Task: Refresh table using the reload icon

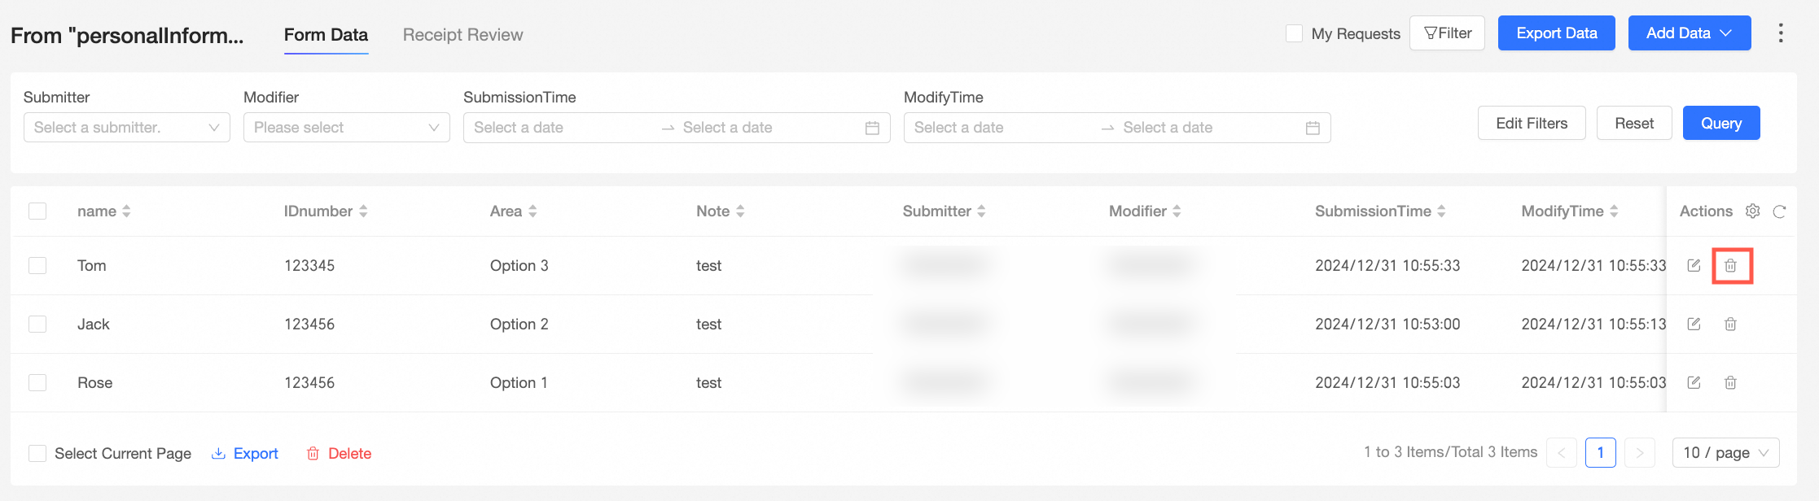Action: [1779, 211]
